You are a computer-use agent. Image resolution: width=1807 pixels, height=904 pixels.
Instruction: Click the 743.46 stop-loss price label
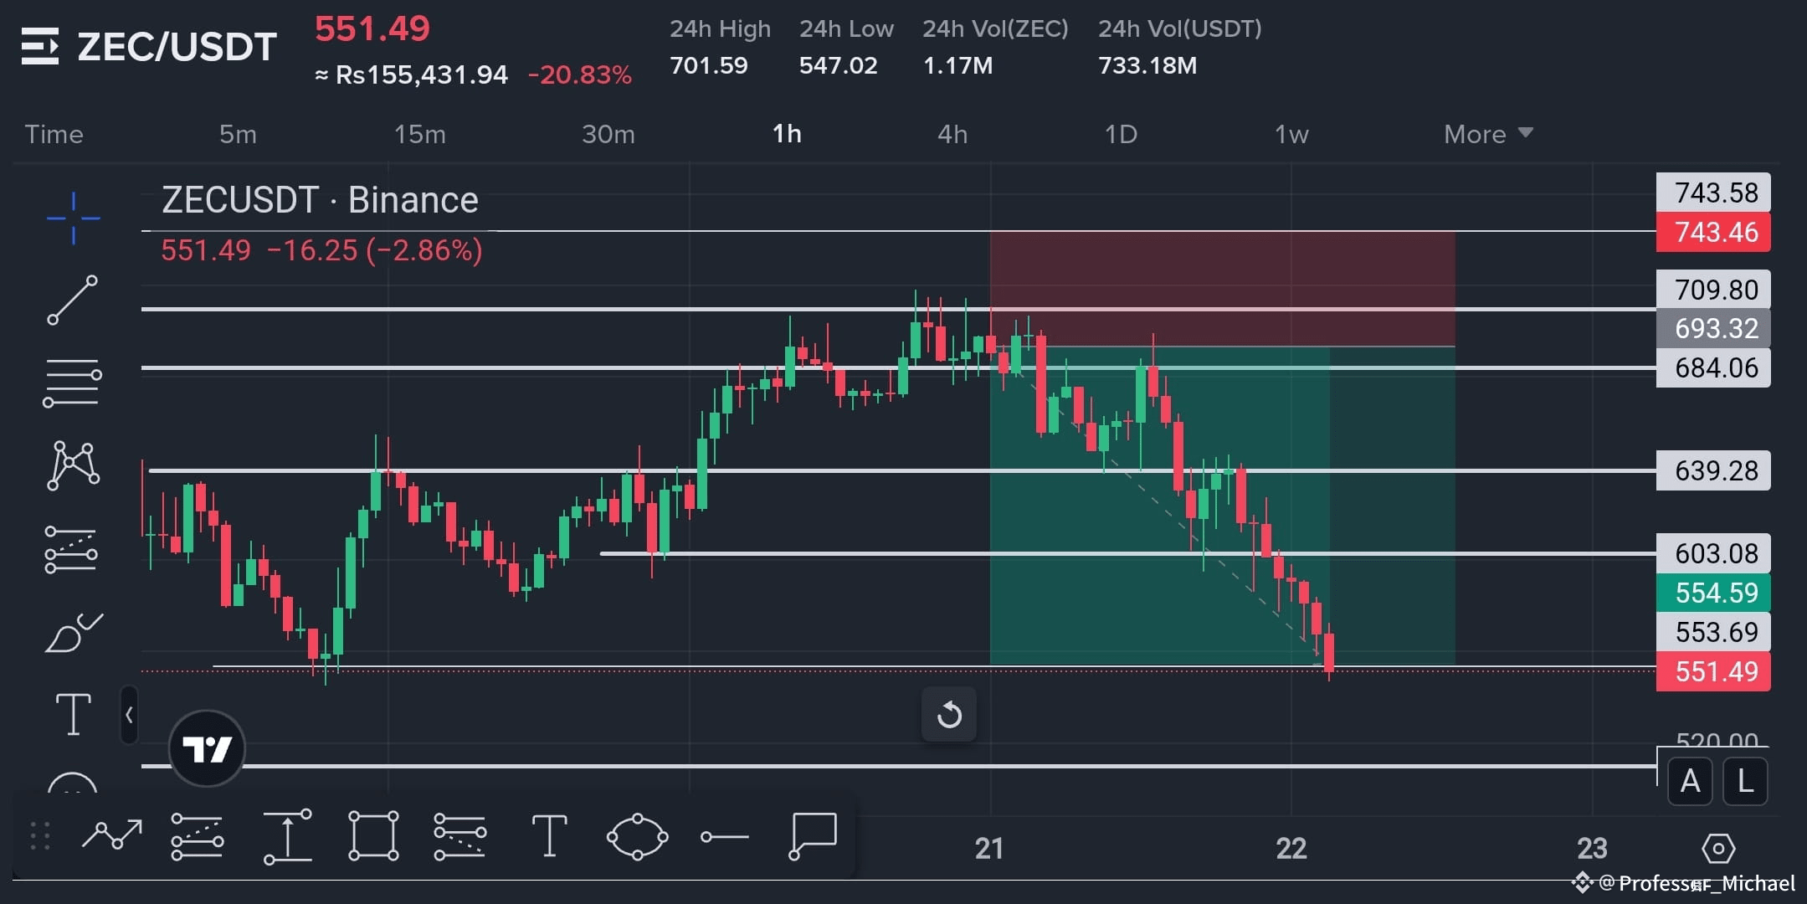(1713, 232)
